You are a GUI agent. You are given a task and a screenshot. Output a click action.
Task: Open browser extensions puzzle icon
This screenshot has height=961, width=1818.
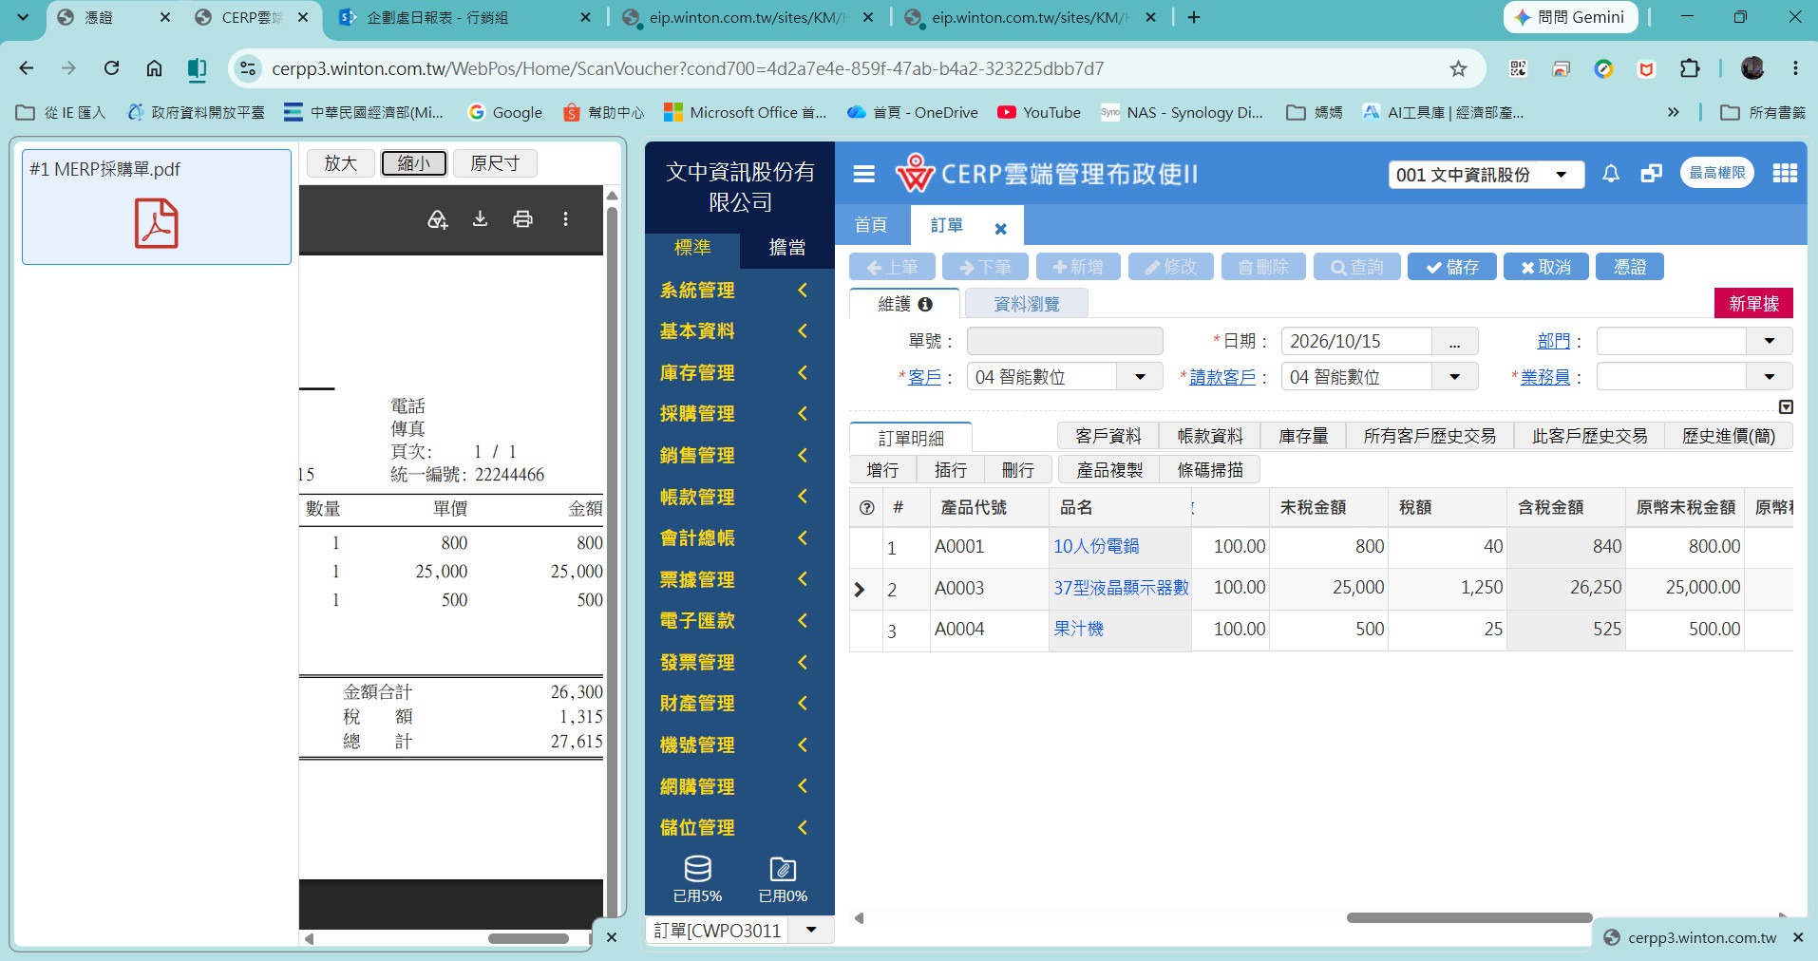(1689, 68)
